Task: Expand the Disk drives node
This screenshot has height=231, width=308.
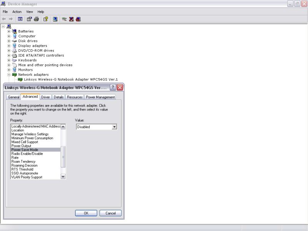Action: [x=9, y=41]
